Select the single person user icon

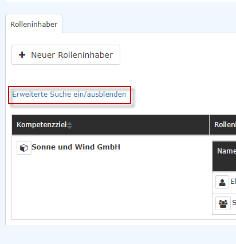(222, 182)
